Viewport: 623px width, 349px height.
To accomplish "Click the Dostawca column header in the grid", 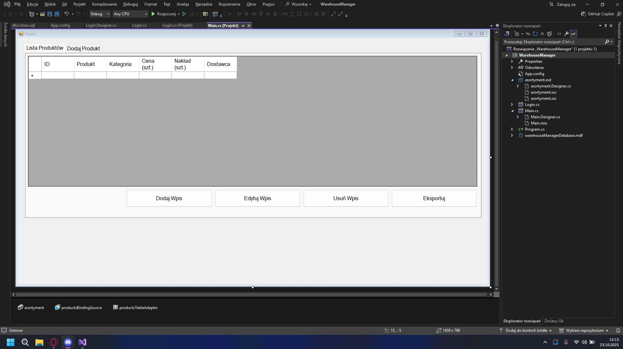I will 220,64.
